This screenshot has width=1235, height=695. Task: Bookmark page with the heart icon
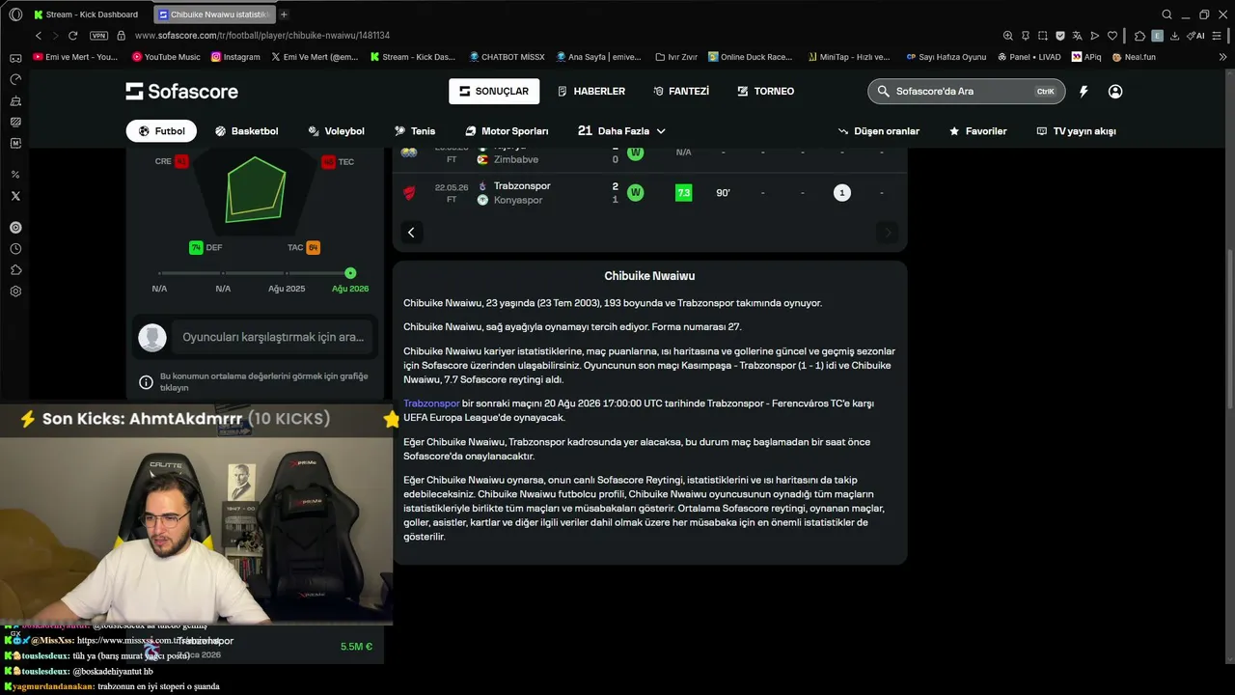click(1112, 36)
